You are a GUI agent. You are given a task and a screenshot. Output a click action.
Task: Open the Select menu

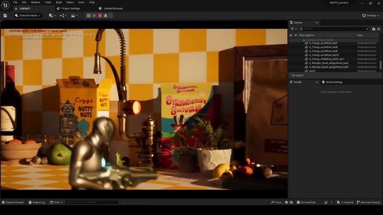tap(70, 2)
